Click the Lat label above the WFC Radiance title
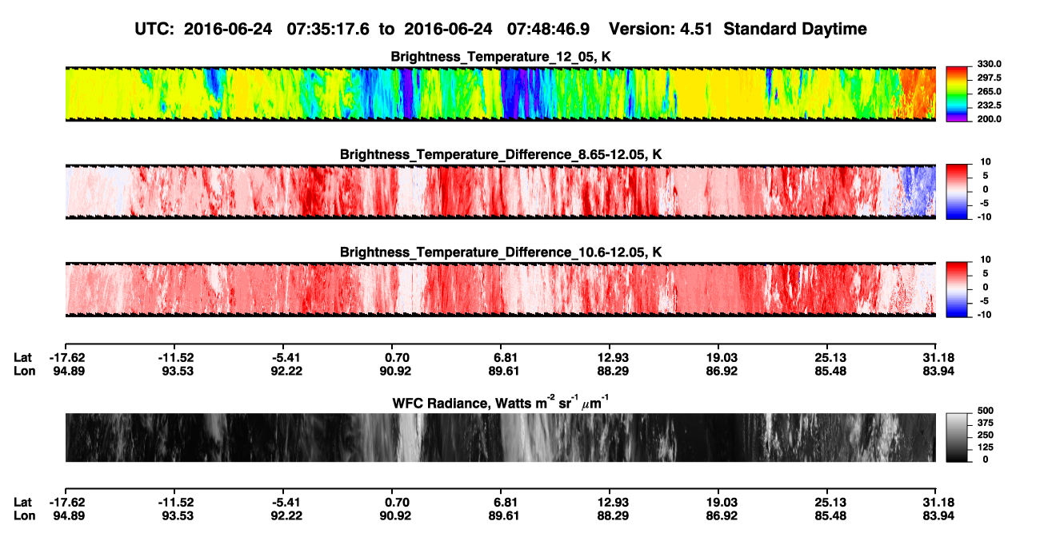 tap(22, 357)
